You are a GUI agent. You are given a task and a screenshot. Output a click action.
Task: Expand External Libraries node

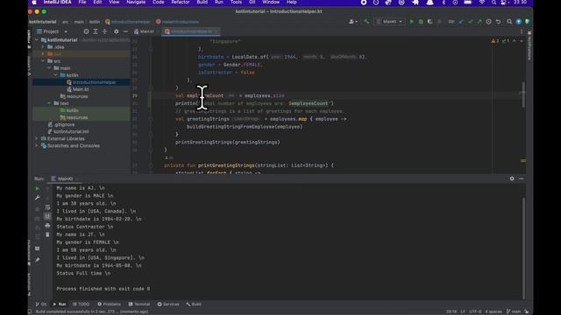point(37,138)
